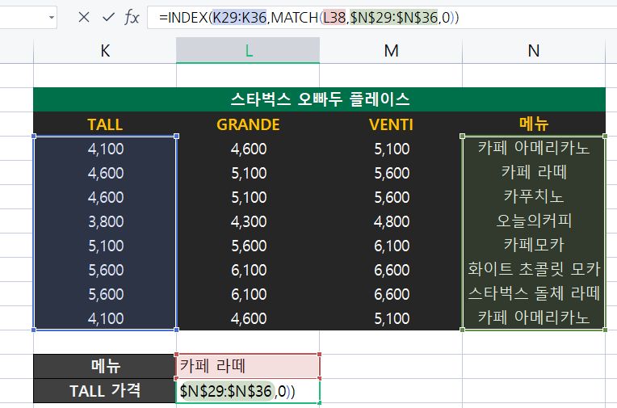
Task: Select GRANDE price 4,300
Action: (x=248, y=221)
